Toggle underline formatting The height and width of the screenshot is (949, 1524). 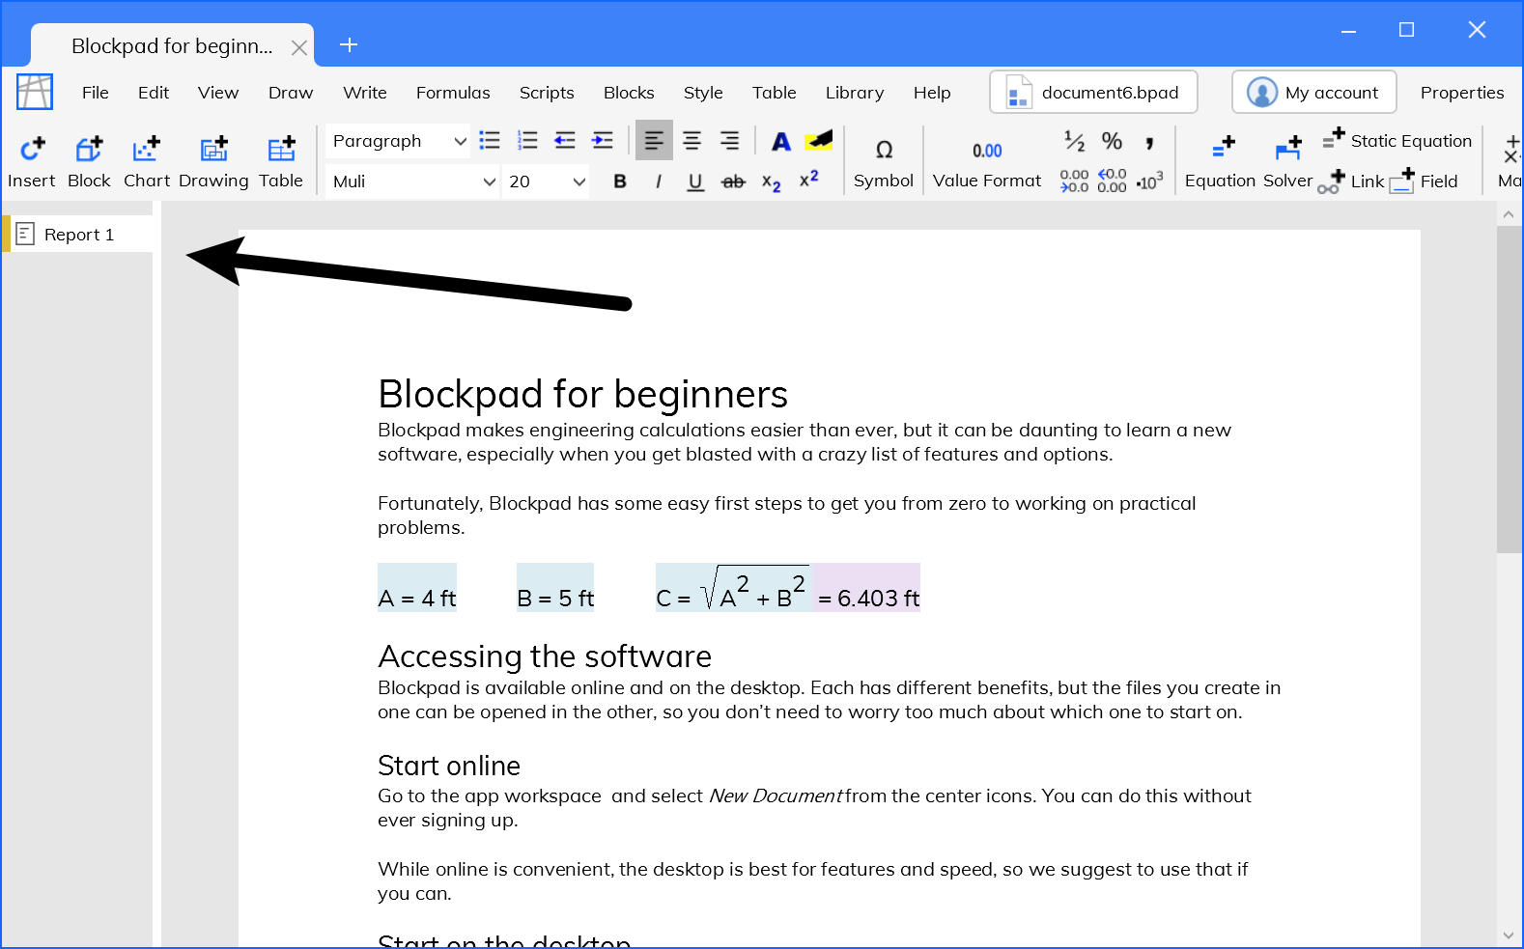click(695, 181)
